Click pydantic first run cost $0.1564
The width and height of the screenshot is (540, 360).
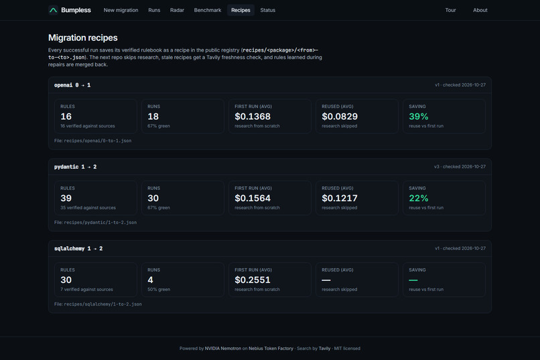253,198
